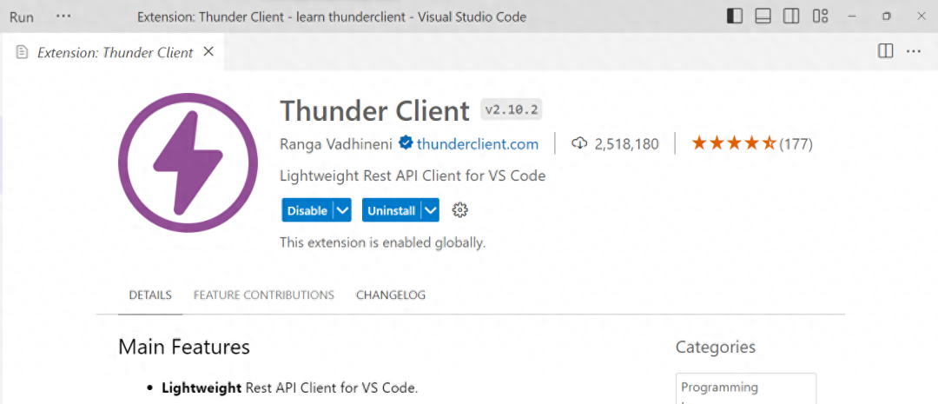Open the editor More Actions ellipsis

pyautogui.click(x=913, y=51)
